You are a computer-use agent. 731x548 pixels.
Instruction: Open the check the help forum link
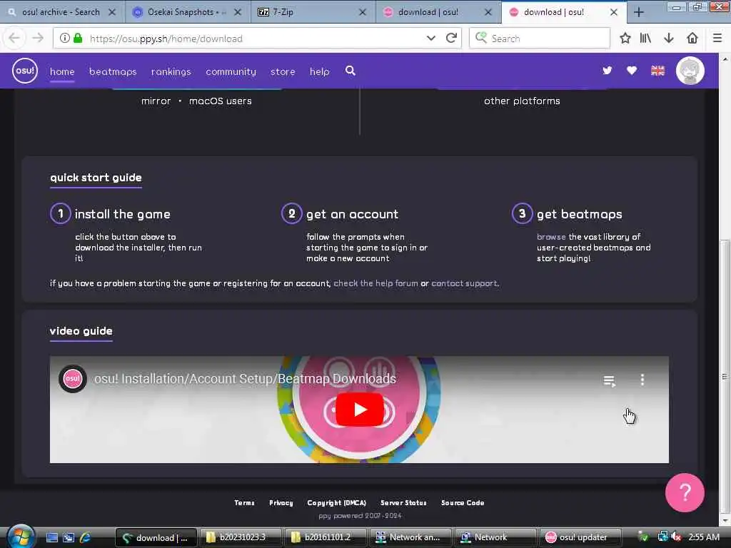pyautogui.click(x=375, y=283)
